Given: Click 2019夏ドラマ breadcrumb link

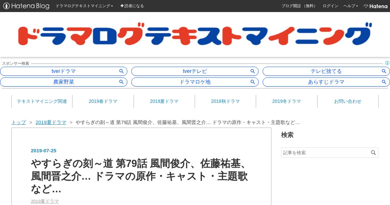Looking at the screenshot, I should point(51,122).
